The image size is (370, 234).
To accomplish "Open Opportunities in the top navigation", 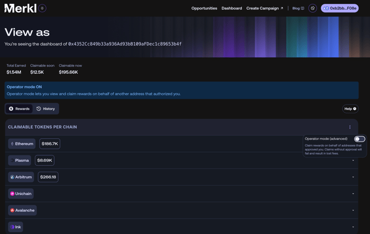I will click(204, 8).
